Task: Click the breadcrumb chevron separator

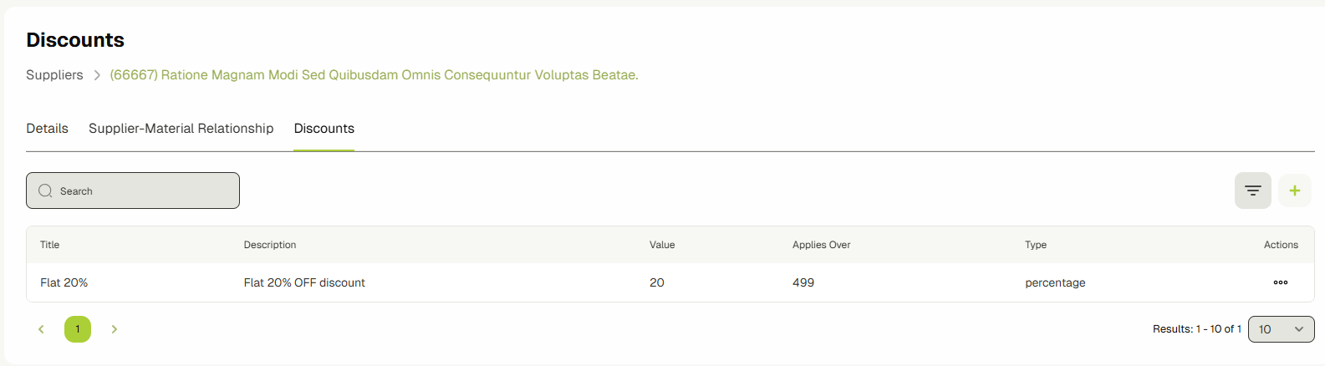Action: (97, 75)
